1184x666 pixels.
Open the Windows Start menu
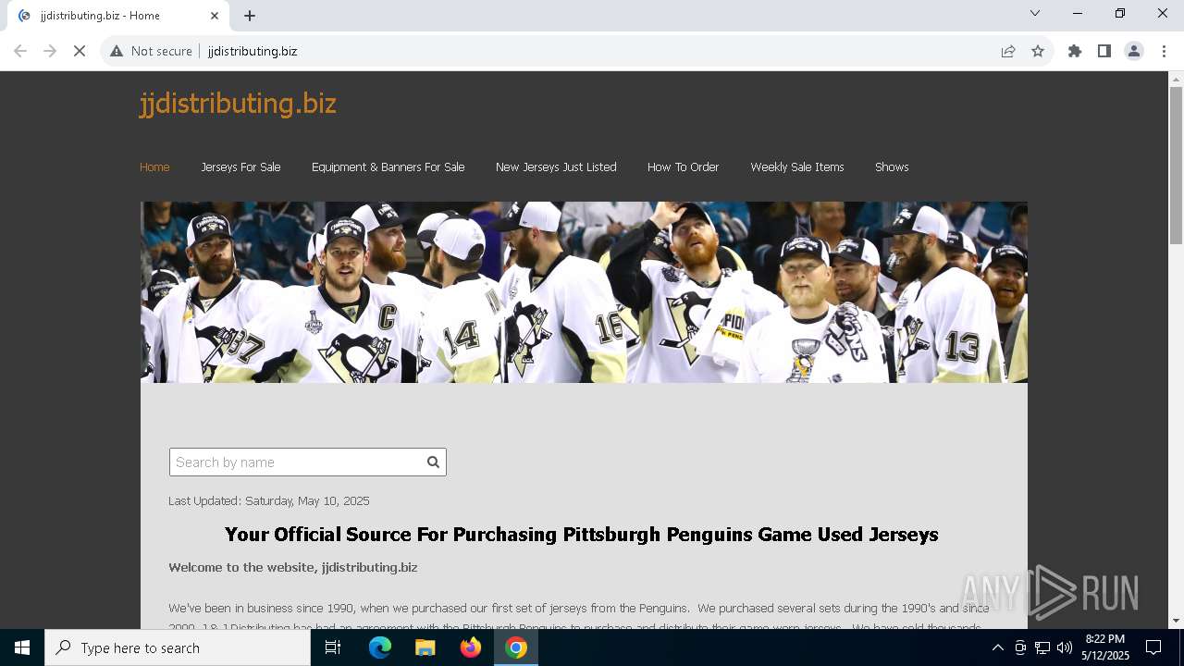coord(22,647)
